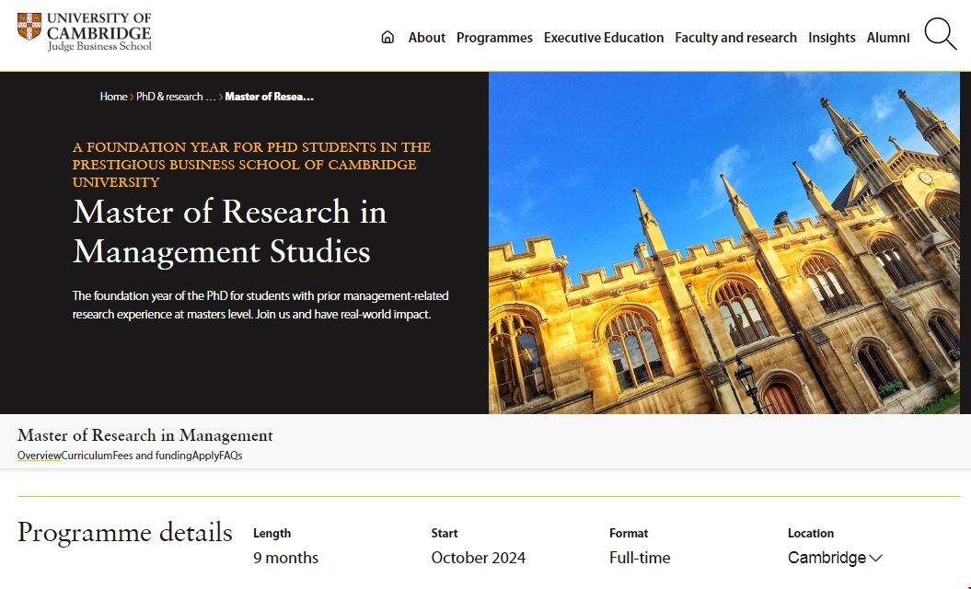Switch to the Apply tab
The image size is (971, 589).
pos(204,455)
